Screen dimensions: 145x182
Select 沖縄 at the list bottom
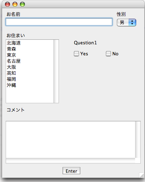(x=29, y=85)
